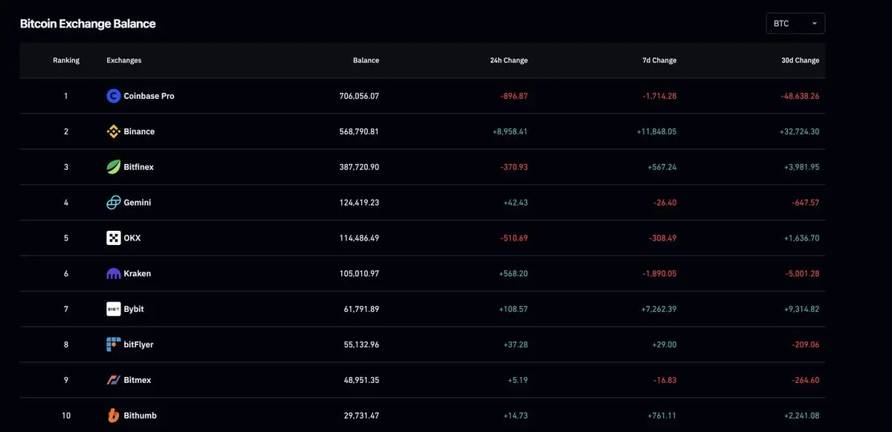Click the Bitcoin Exchange Balance title
Screen dimensions: 892x432
pos(88,24)
